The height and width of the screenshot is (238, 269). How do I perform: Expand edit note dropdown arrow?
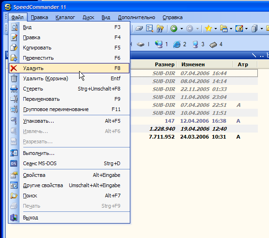tap(246, 29)
